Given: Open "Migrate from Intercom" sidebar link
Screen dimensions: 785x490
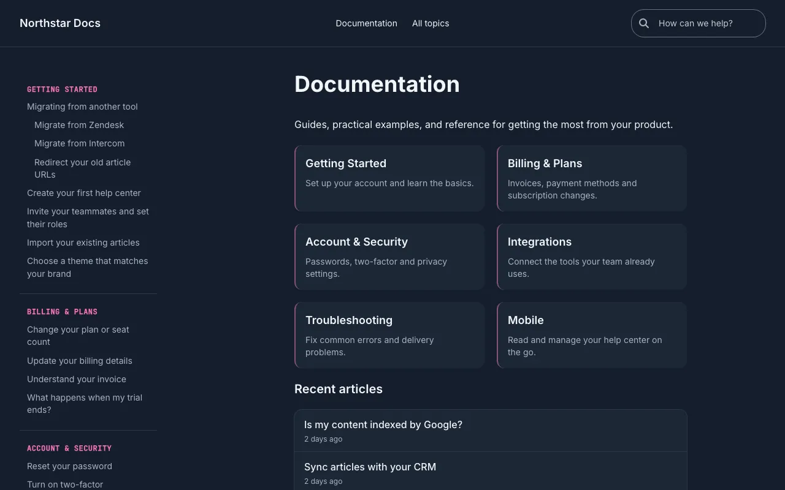Looking at the screenshot, I should tap(79, 143).
